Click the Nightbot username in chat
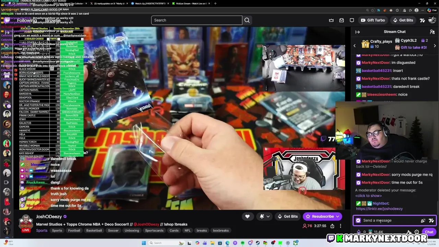 coord(380,203)
